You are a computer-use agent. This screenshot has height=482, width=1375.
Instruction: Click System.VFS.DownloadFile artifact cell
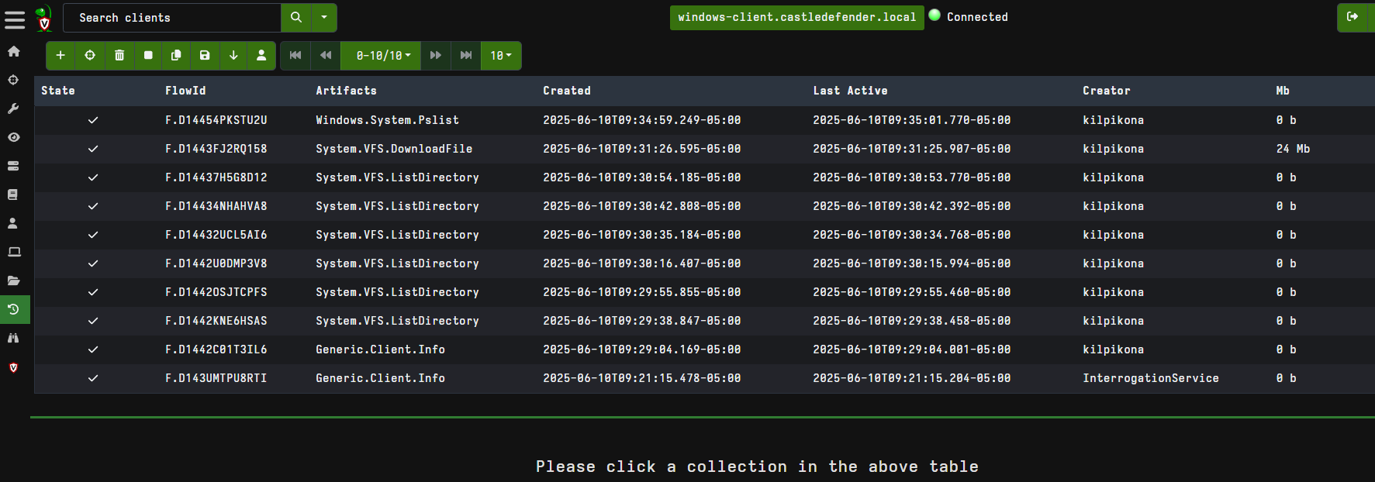click(394, 149)
